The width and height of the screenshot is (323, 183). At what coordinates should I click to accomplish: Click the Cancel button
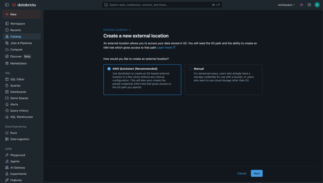(242, 173)
